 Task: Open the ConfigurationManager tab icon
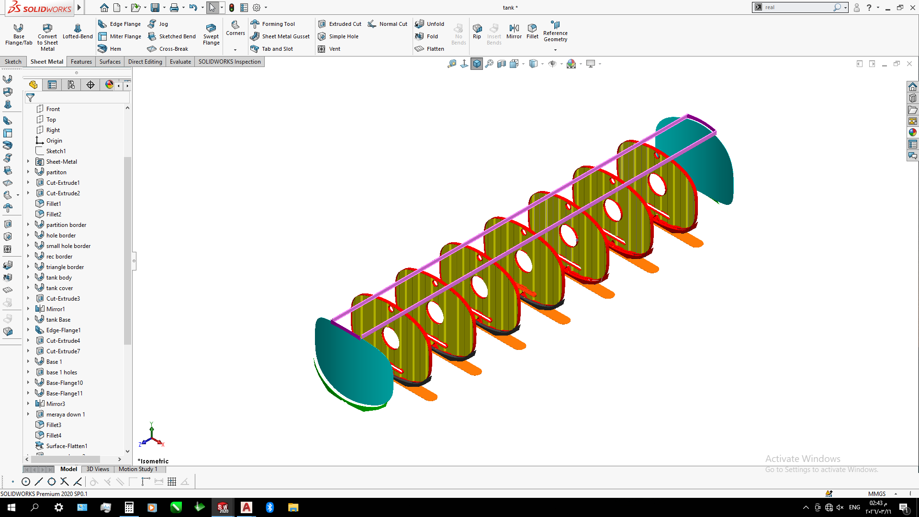click(x=71, y=85)
